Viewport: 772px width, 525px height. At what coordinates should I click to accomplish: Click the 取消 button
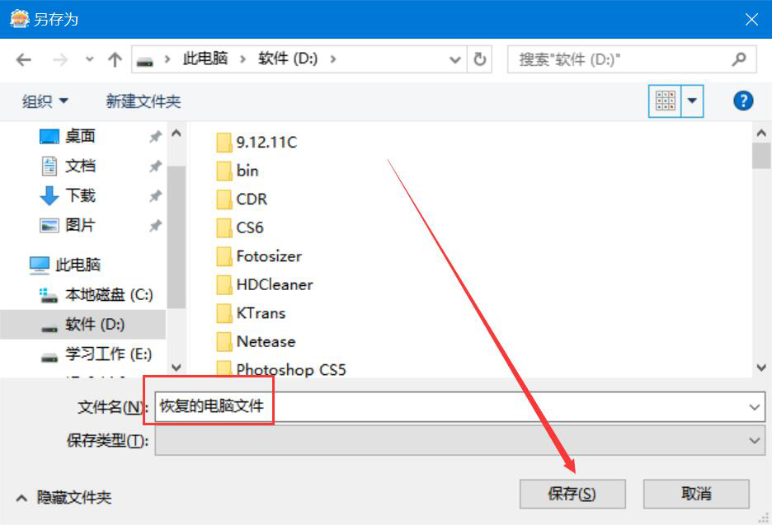click(696, 494)
